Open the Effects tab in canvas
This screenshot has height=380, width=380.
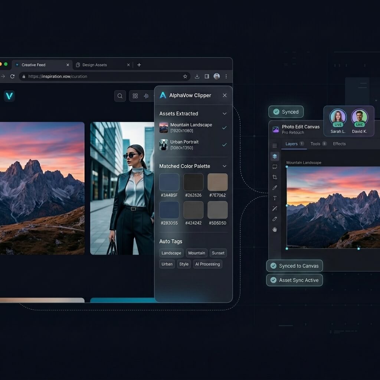[339, 144]
